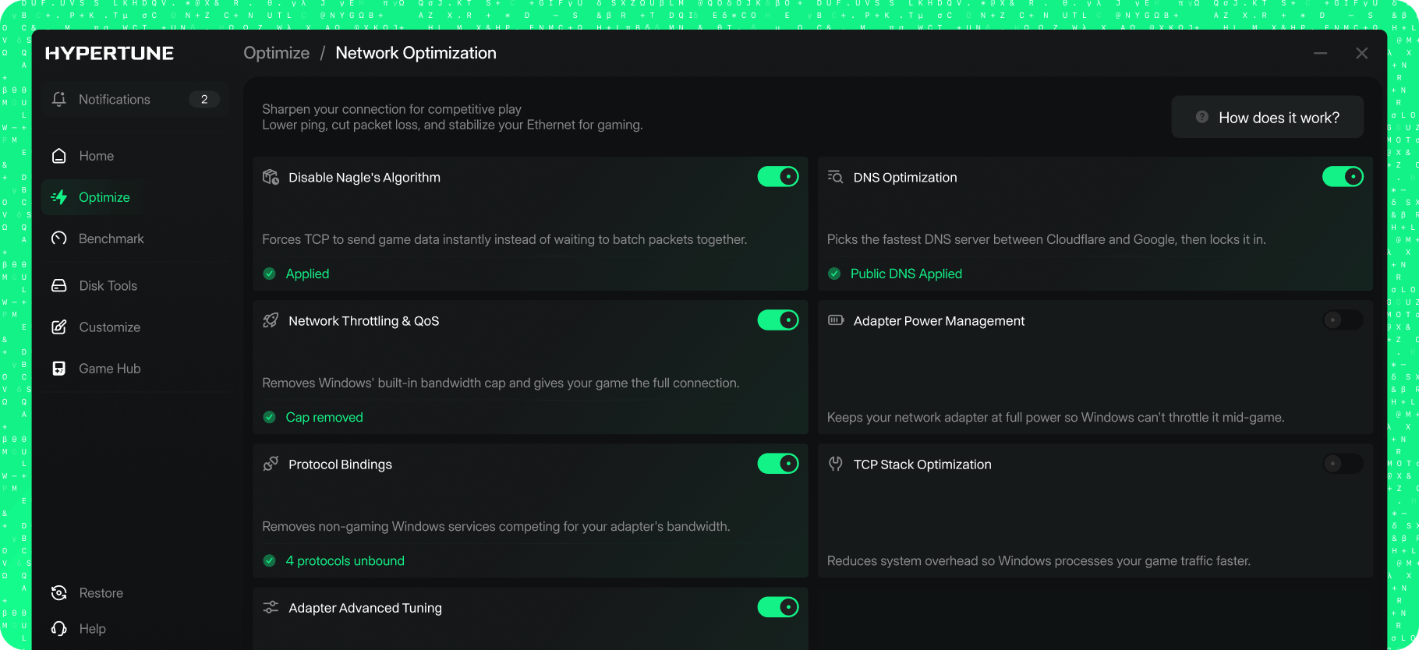The height and width of the screenshot is (650, 1419).
Task: Click the Disable Nagle's Algorithm title
Action: pos(364,177)
